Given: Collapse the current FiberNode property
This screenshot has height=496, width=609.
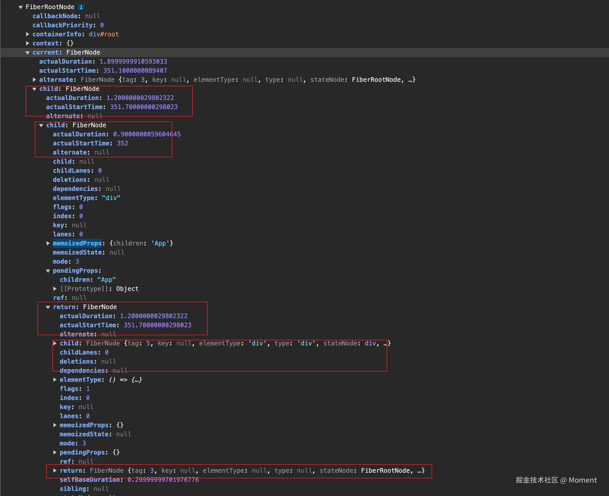Looking at the screenshot, I should [28, 53].
